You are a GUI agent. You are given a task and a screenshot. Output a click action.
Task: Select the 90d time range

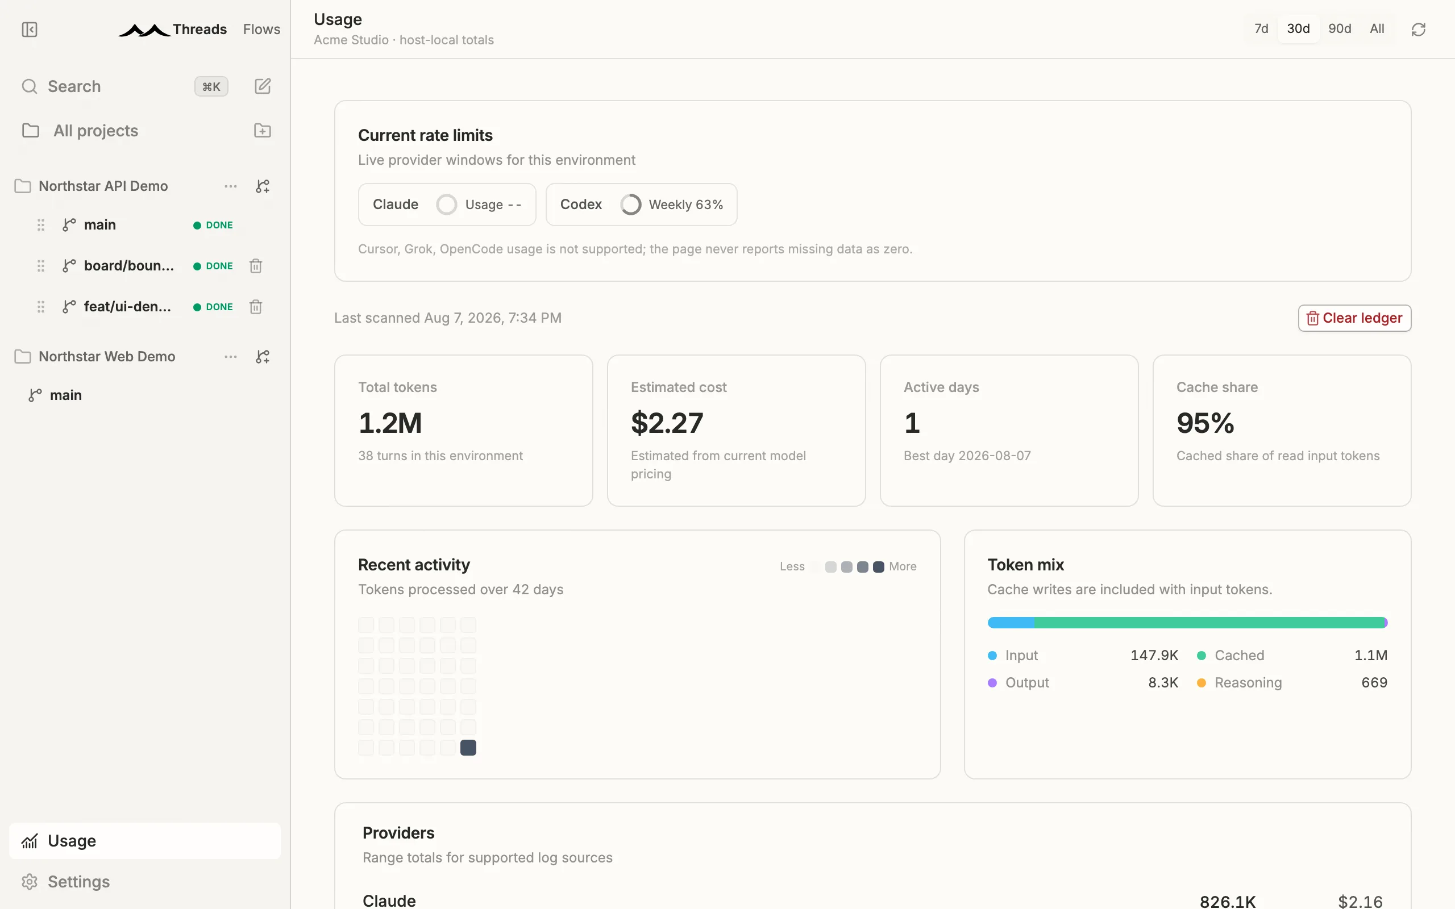point(1340,28)
